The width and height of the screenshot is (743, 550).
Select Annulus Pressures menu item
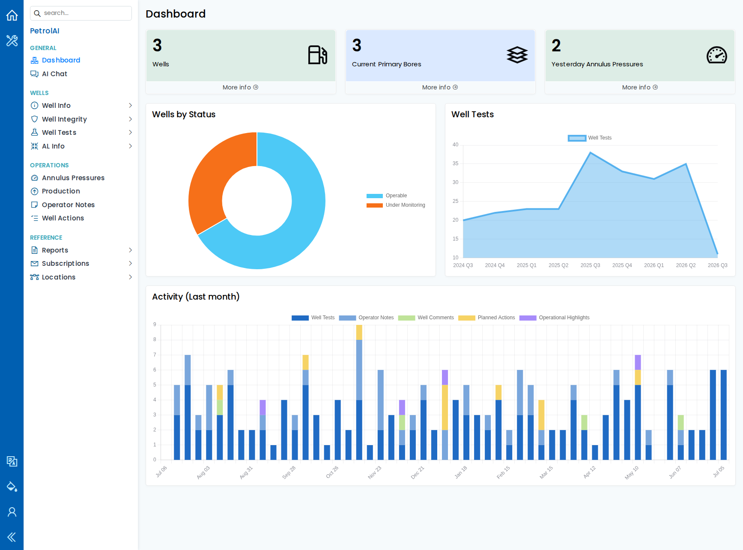click(x=73, y=178)
